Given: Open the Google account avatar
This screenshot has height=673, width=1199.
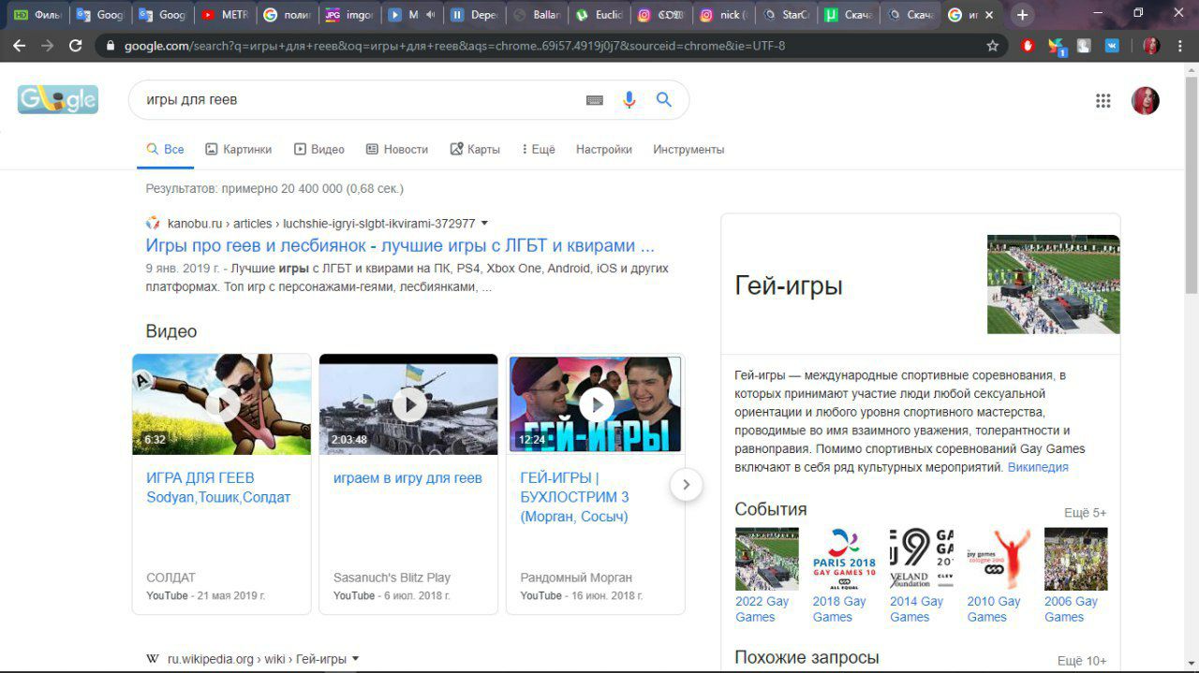Looking at the screenshot, I should [1146, 101].
